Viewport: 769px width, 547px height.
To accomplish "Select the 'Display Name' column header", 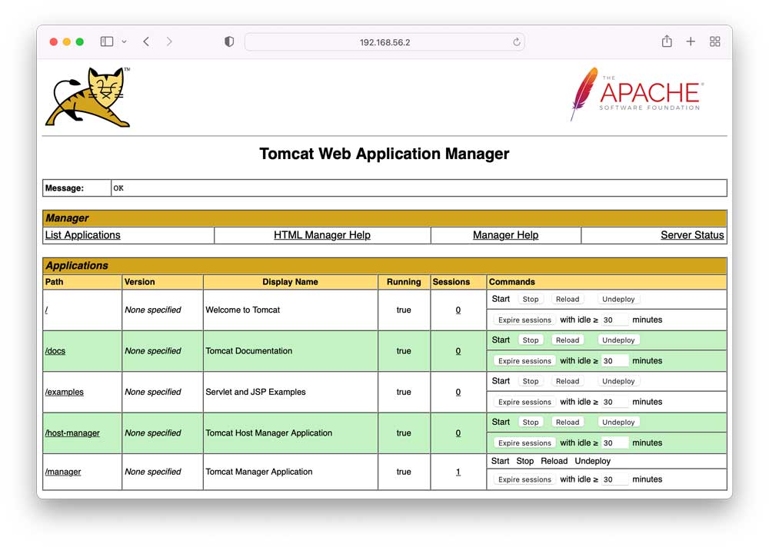I will 290,282.
